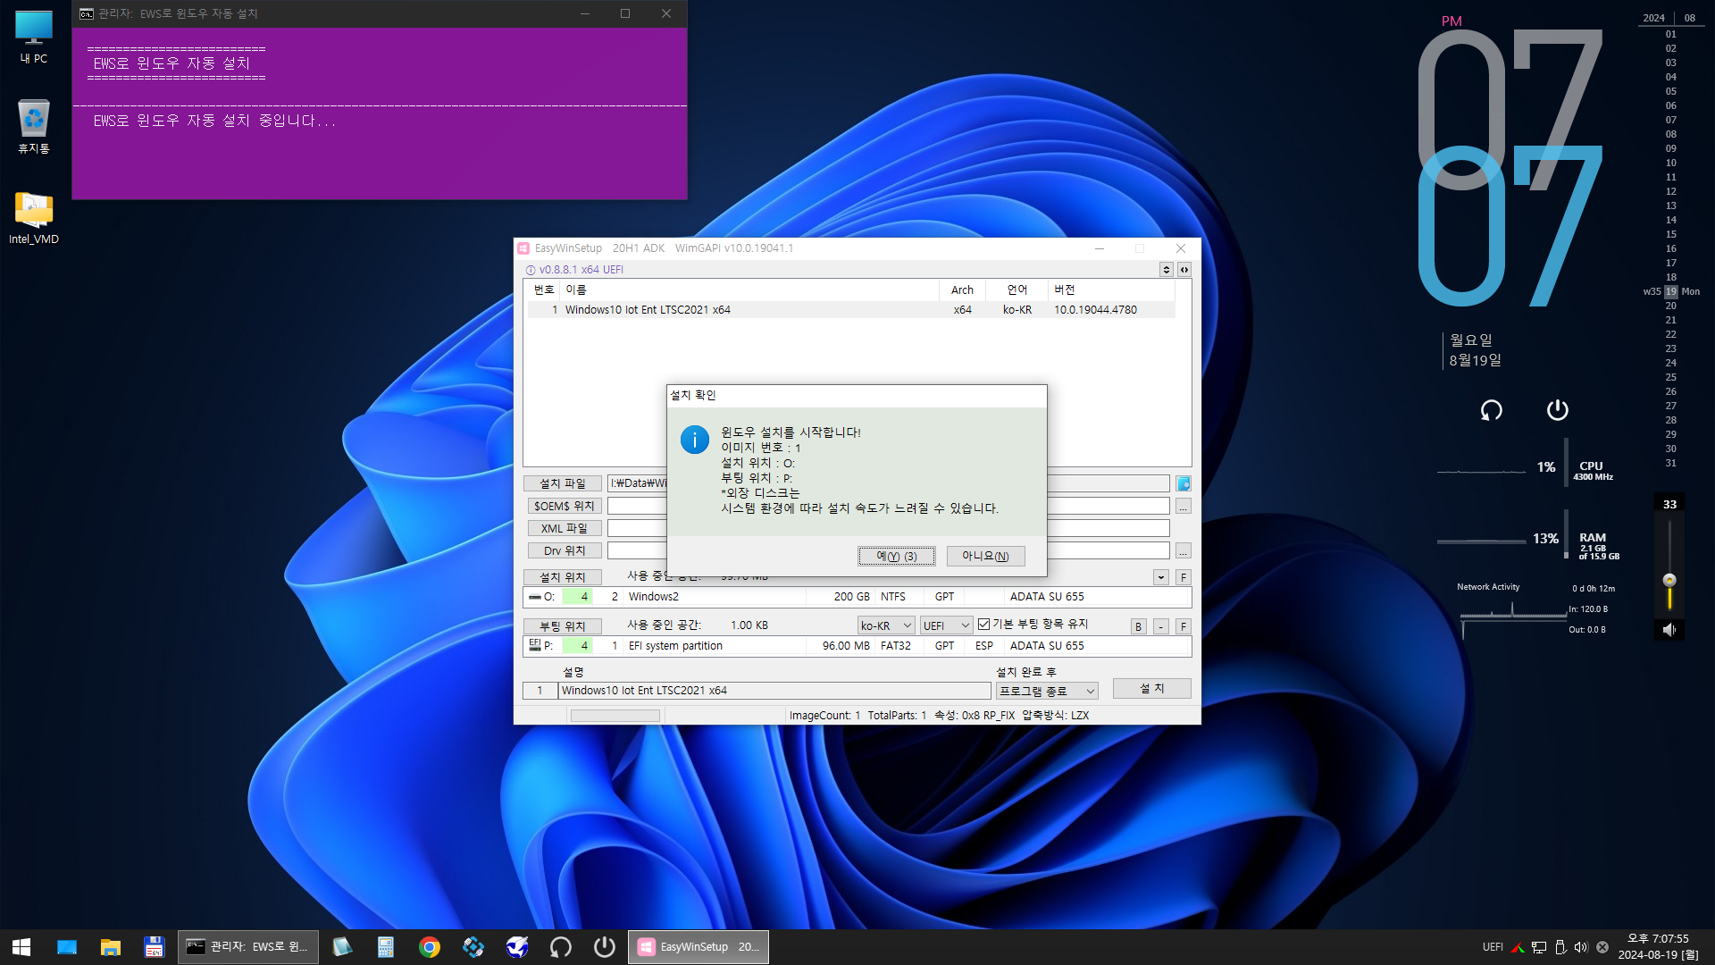Click progress bar in EasyWinSetup status bar
The image size is (1715, 965).
pyautogui.click(x=615, y=716)
